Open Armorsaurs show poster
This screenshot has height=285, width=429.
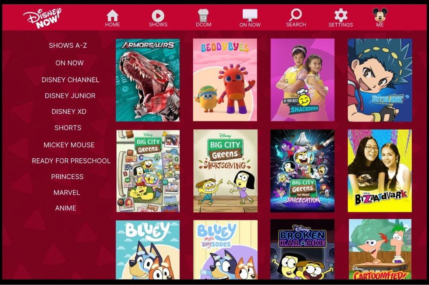click(148, 80)
